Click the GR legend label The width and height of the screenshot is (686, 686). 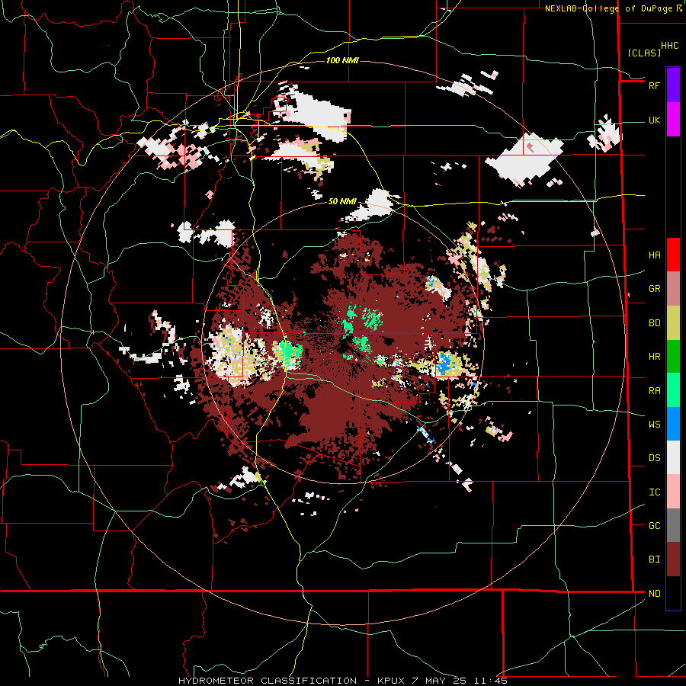tap(654, 289)
